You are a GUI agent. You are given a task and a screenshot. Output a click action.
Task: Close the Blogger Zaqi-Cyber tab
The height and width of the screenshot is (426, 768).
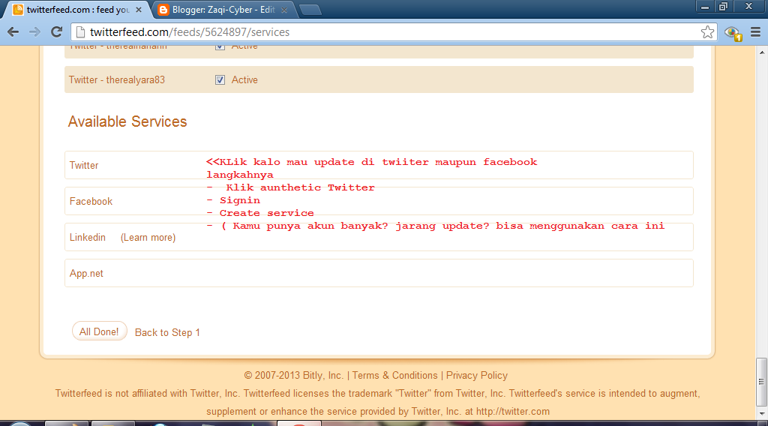point(284,10)
